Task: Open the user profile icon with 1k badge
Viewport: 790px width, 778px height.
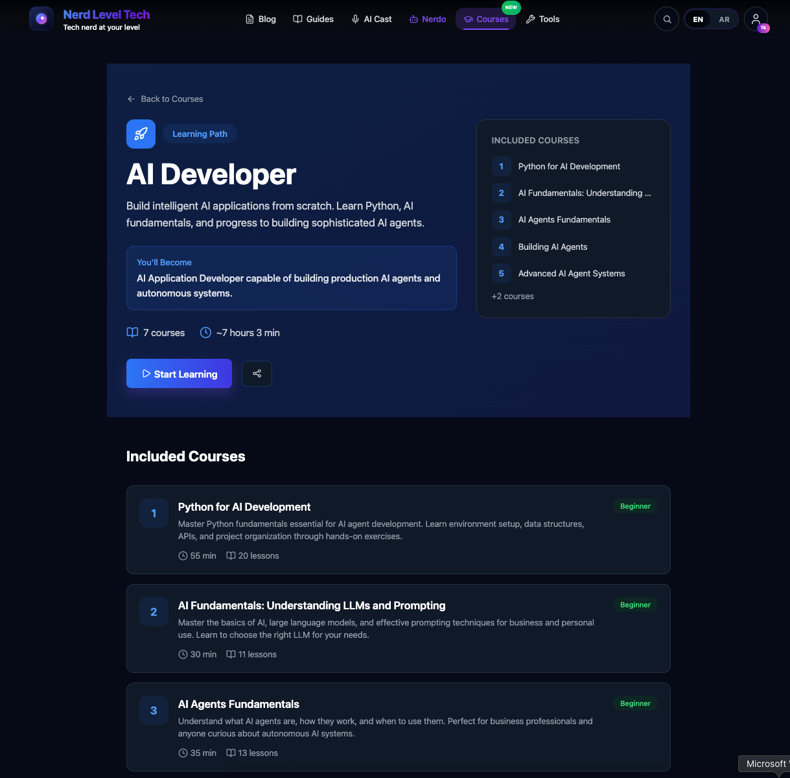Action: click(x=756, y=19)
